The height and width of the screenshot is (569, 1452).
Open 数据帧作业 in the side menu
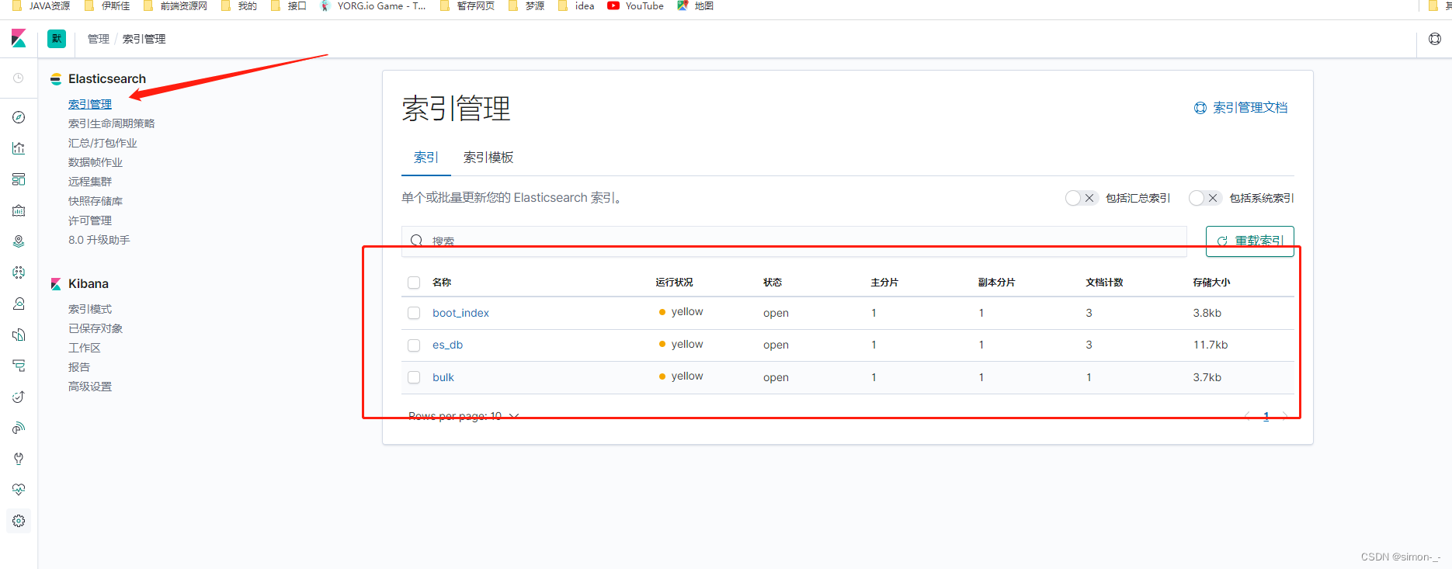tap(96, 162)
